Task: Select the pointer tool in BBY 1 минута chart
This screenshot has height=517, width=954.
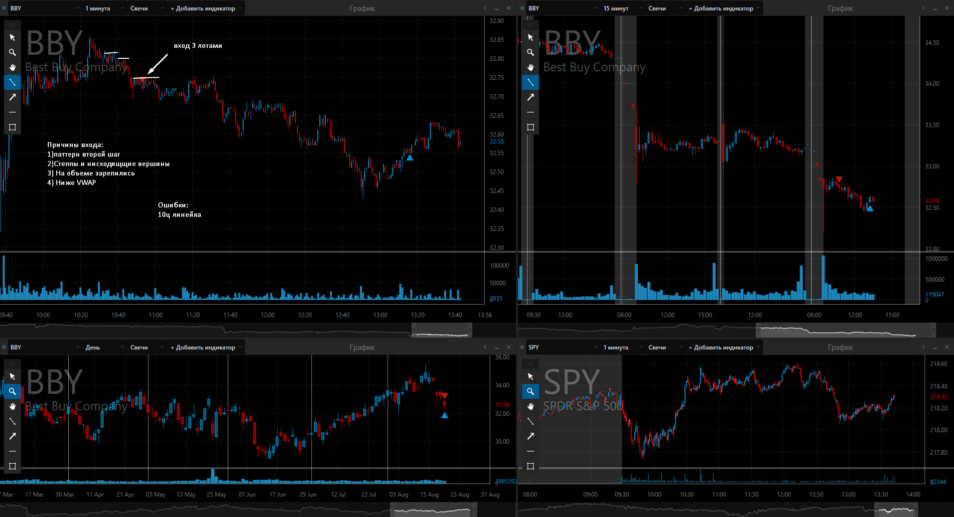Action: 12,37
